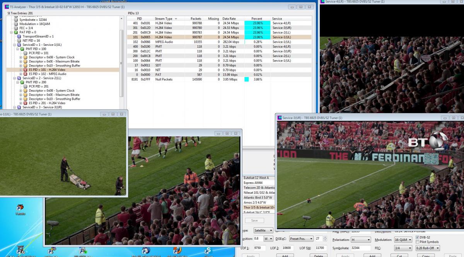464x257 pixels.
Task: Click the Service-3(UR) window title icon
Action: pos(280,118)
